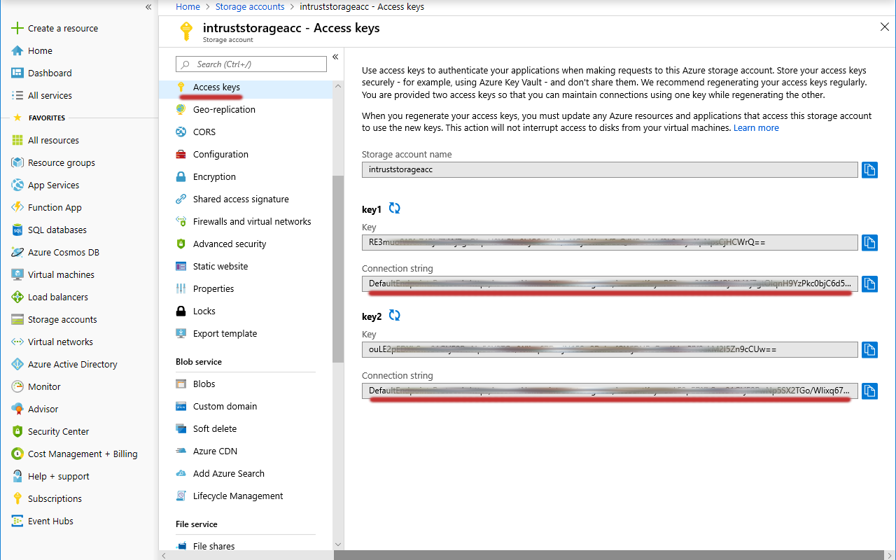Screen dimensions: 896x560
Task: Follow the Learn more link
Action: pyautogui.click(x=756, y=128)
